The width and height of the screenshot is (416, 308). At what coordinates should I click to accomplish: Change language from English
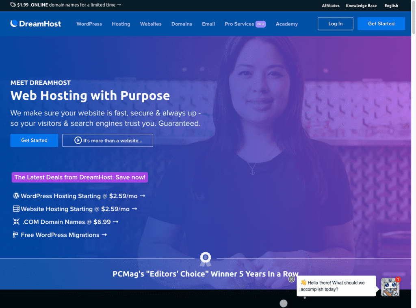[x=391, y=6]
